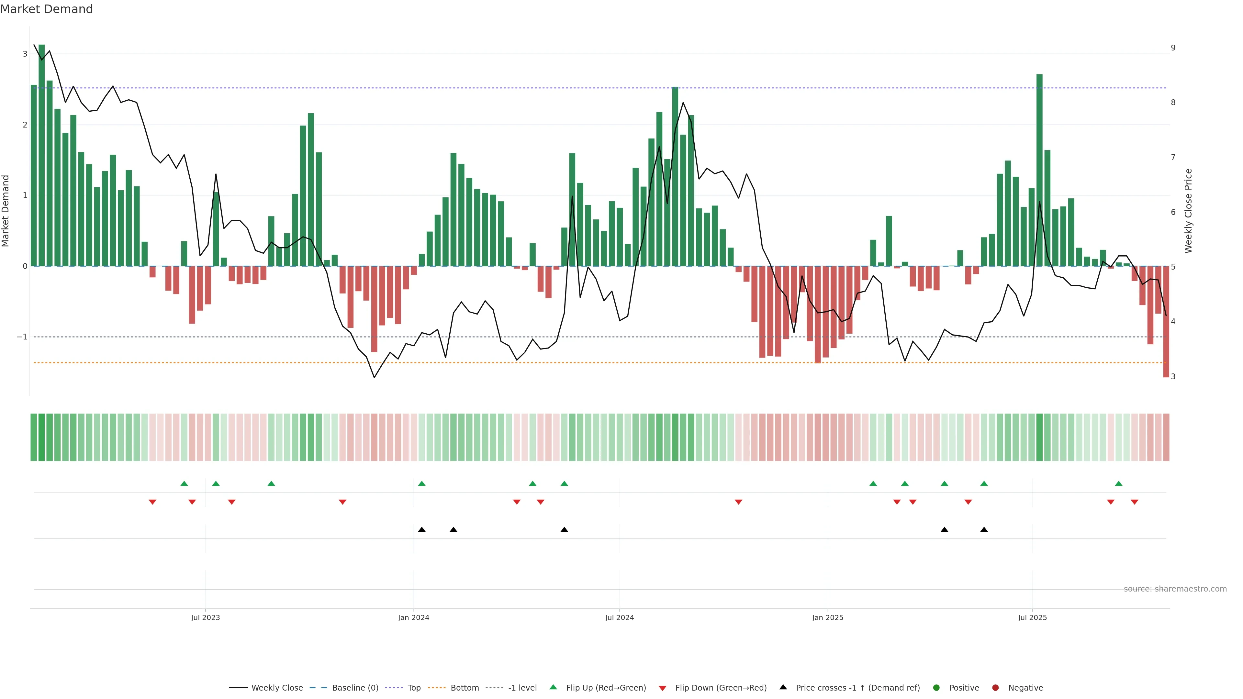Click the first green flip-up marker before Jul 2023
This screenshot has height=699, width=1243.
184,483
